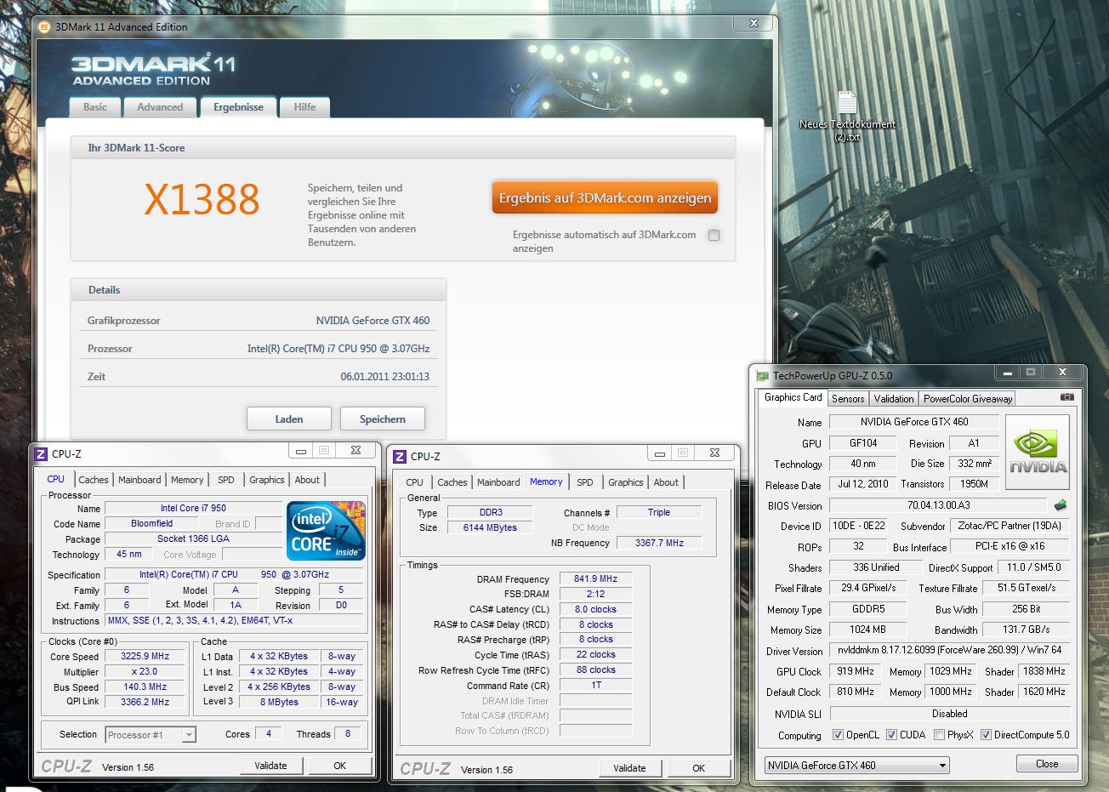
Task: Click the 3DMark 11 window title icon
Action: click(x=44, y=26)
